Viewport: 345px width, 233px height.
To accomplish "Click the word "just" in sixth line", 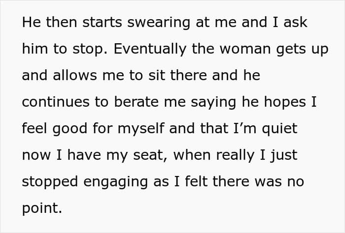I will 284,155.
